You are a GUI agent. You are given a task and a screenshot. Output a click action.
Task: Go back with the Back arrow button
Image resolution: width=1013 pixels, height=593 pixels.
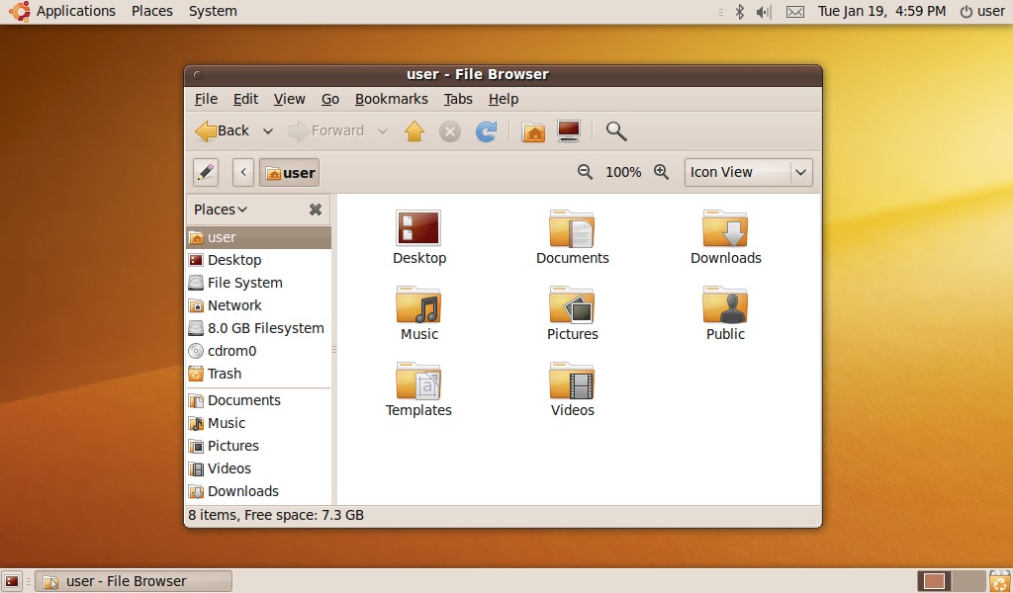point(222,131)
